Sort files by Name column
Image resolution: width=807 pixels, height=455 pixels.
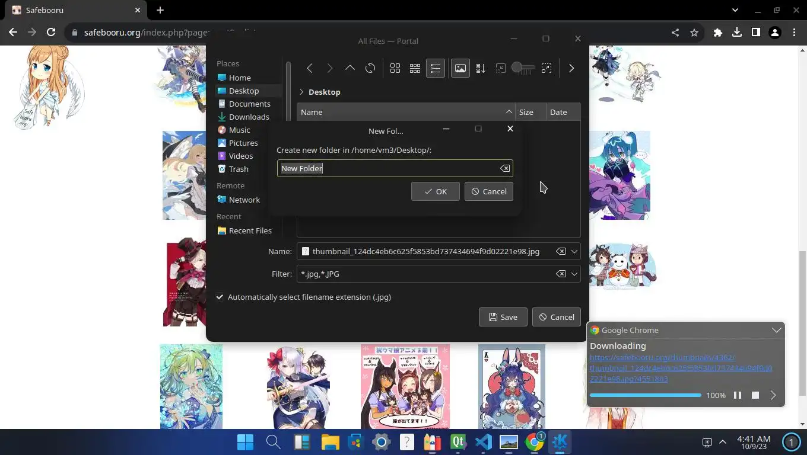[x=406, y=112]
